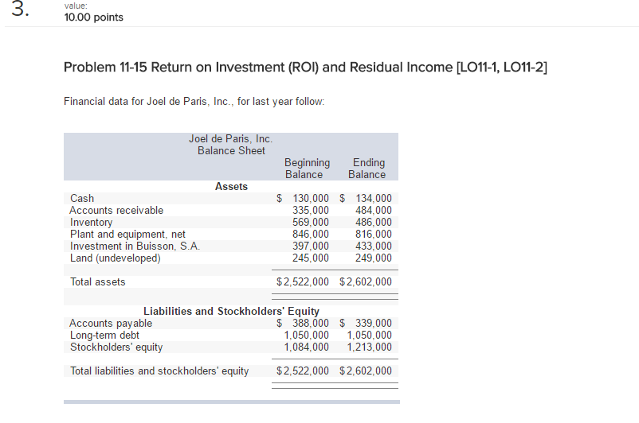
Task: Click Stockholders' equity beginning value '1,084,000'
Action: coord(307,347)
